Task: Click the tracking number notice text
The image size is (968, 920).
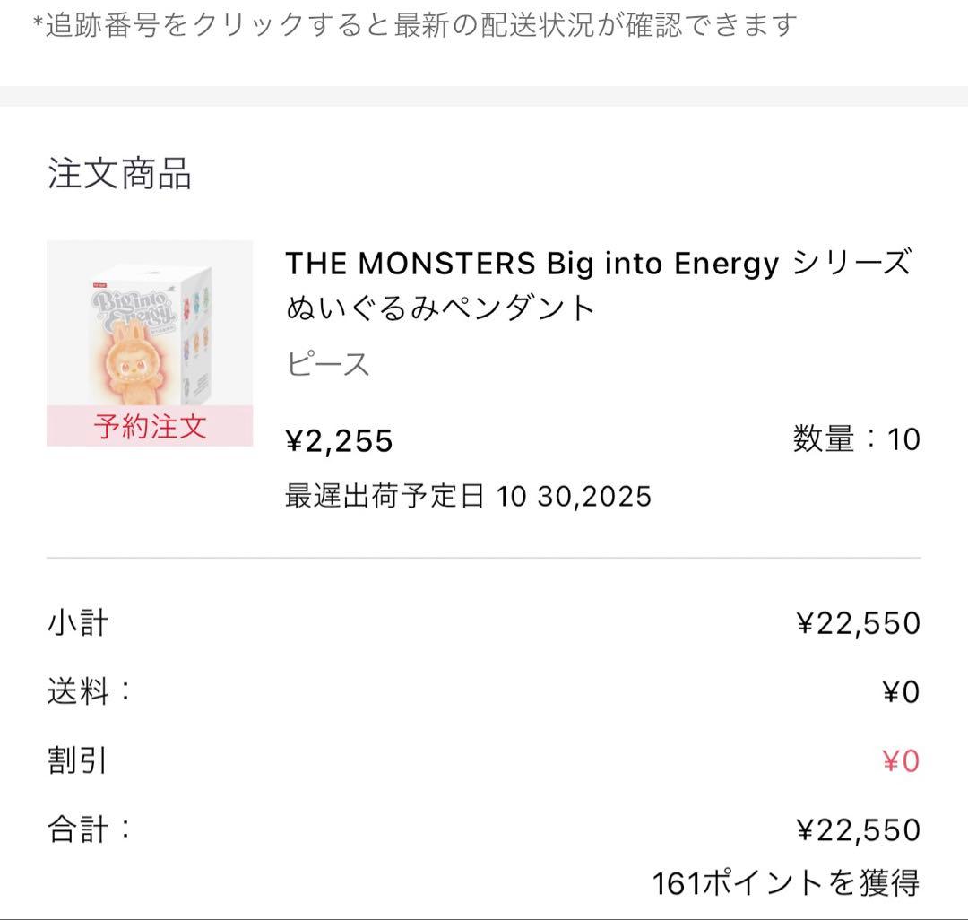Action: (x=414, y=25)
